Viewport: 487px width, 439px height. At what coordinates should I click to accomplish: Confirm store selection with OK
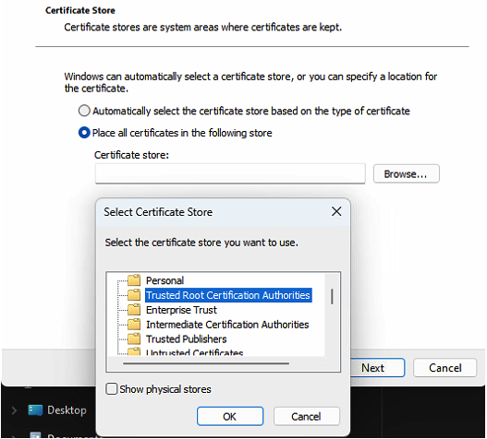(x=230, y=416)
